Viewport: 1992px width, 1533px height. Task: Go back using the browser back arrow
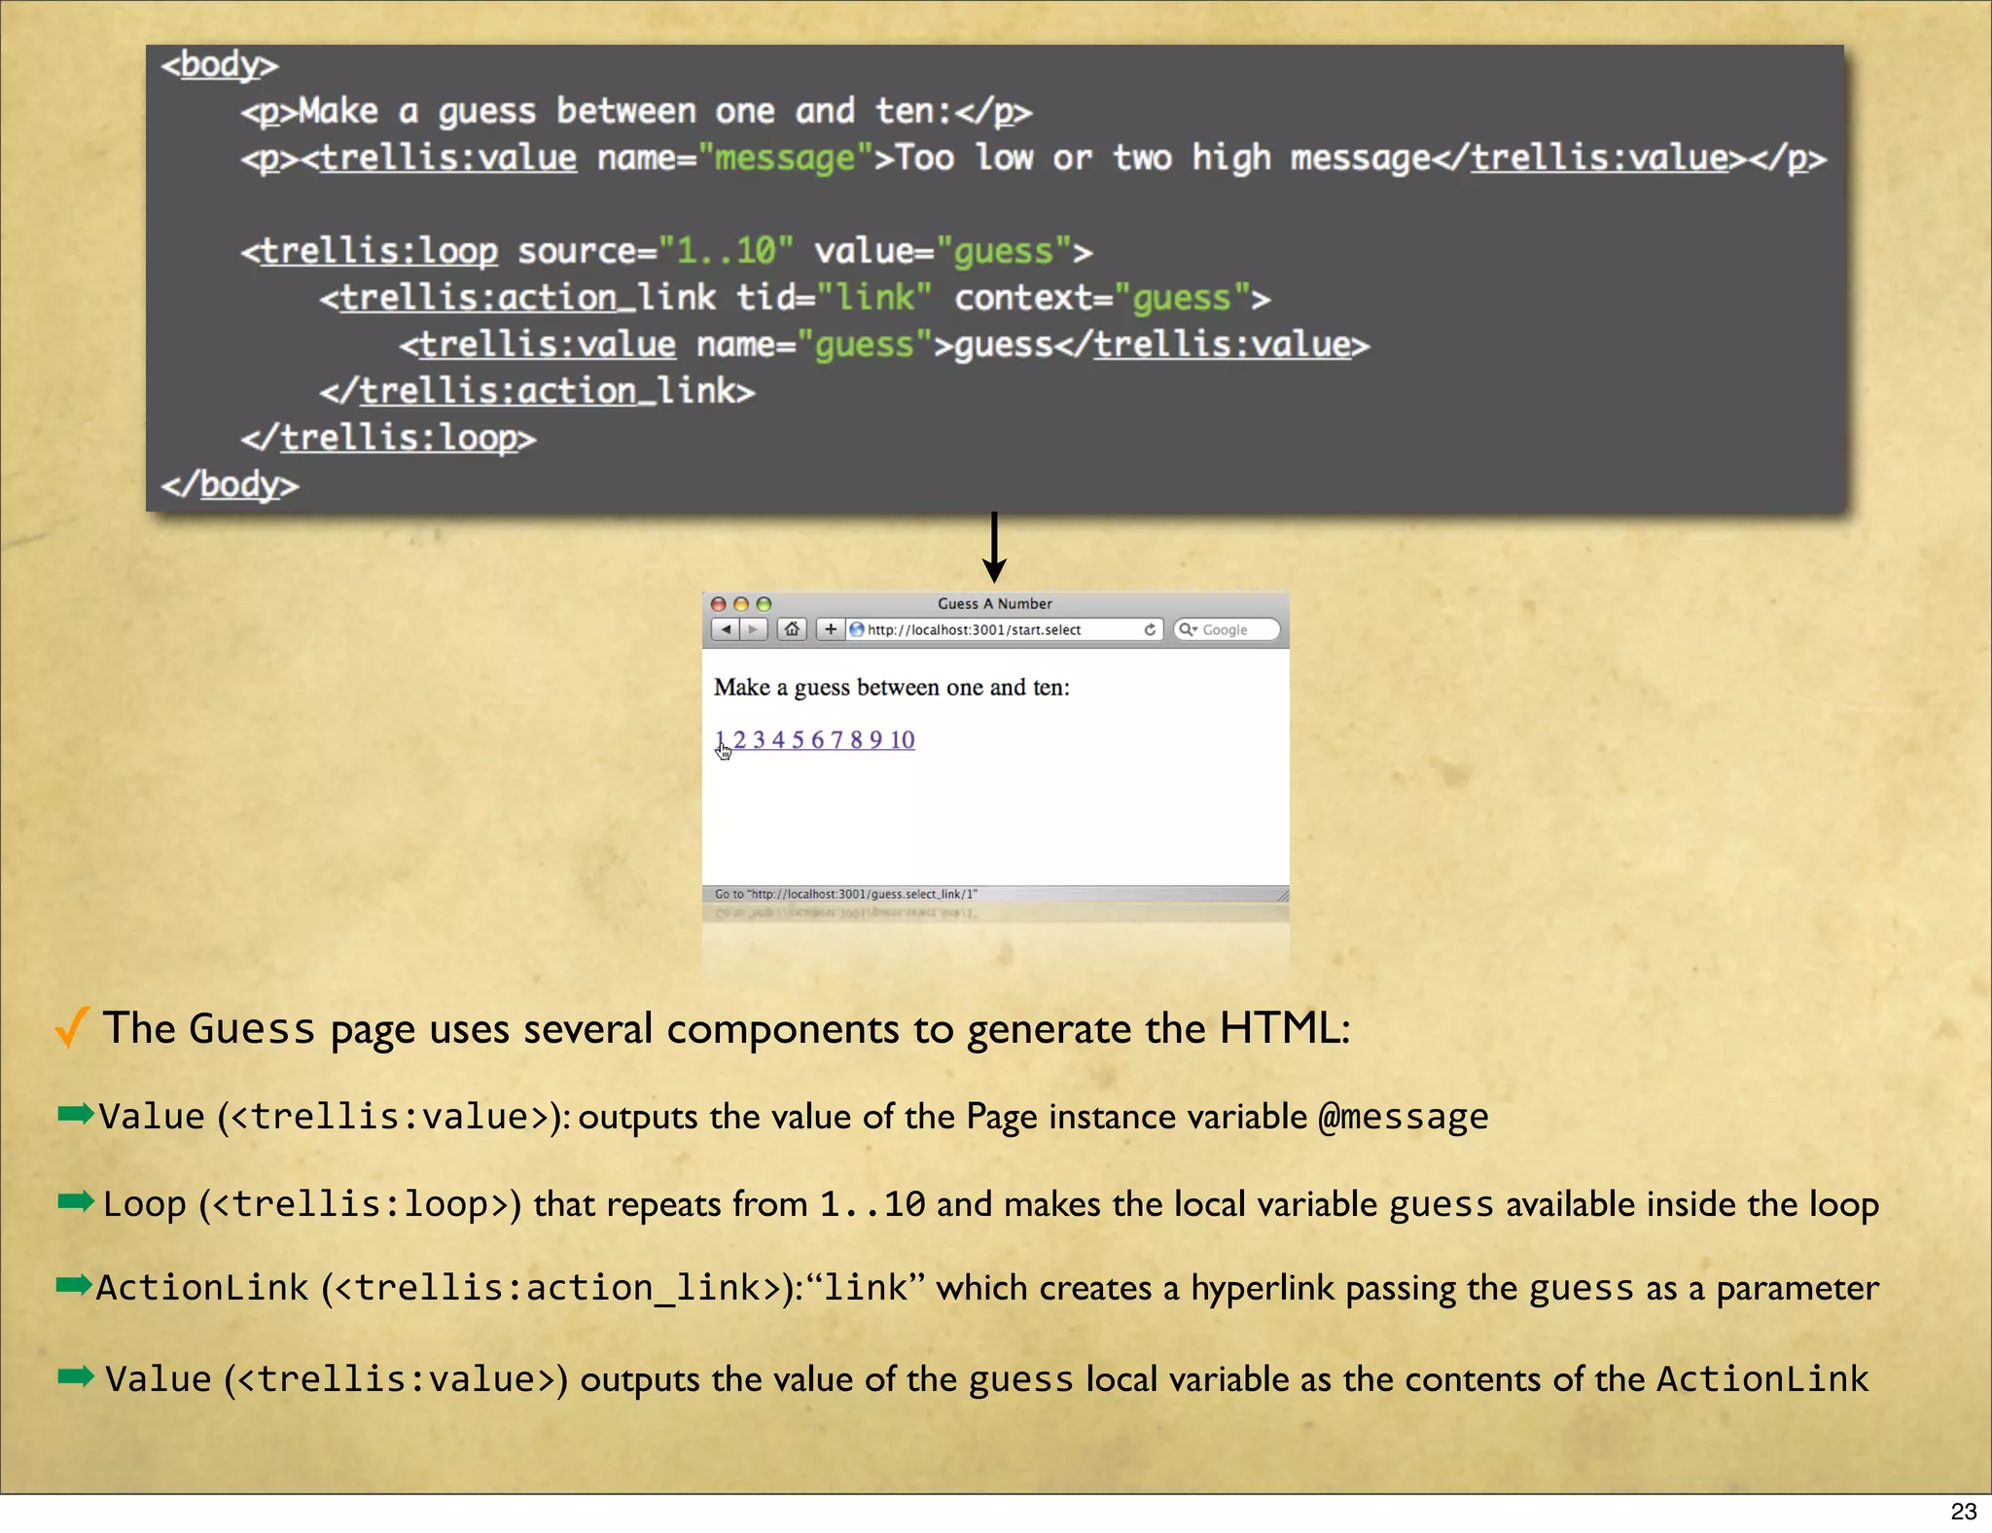[726, 629]
